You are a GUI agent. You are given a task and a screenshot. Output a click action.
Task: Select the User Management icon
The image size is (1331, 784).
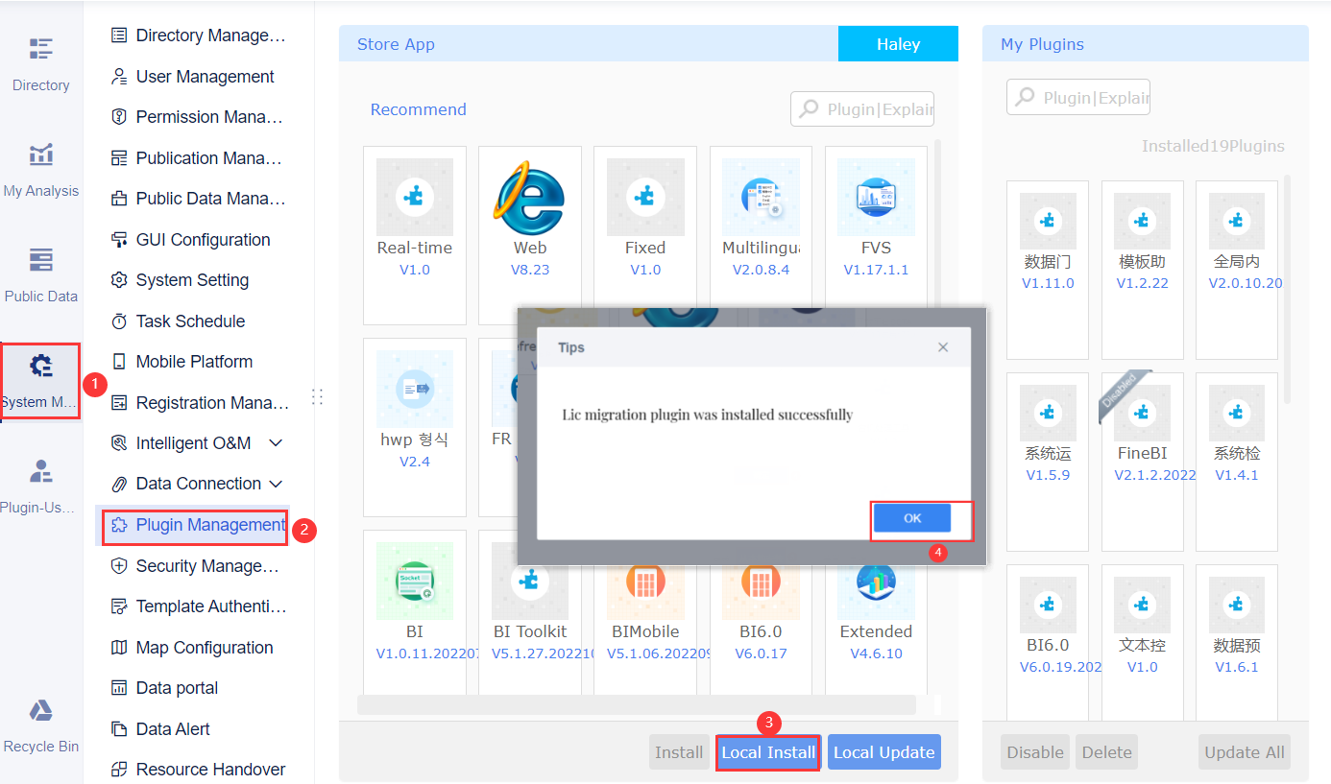(117, 76)
